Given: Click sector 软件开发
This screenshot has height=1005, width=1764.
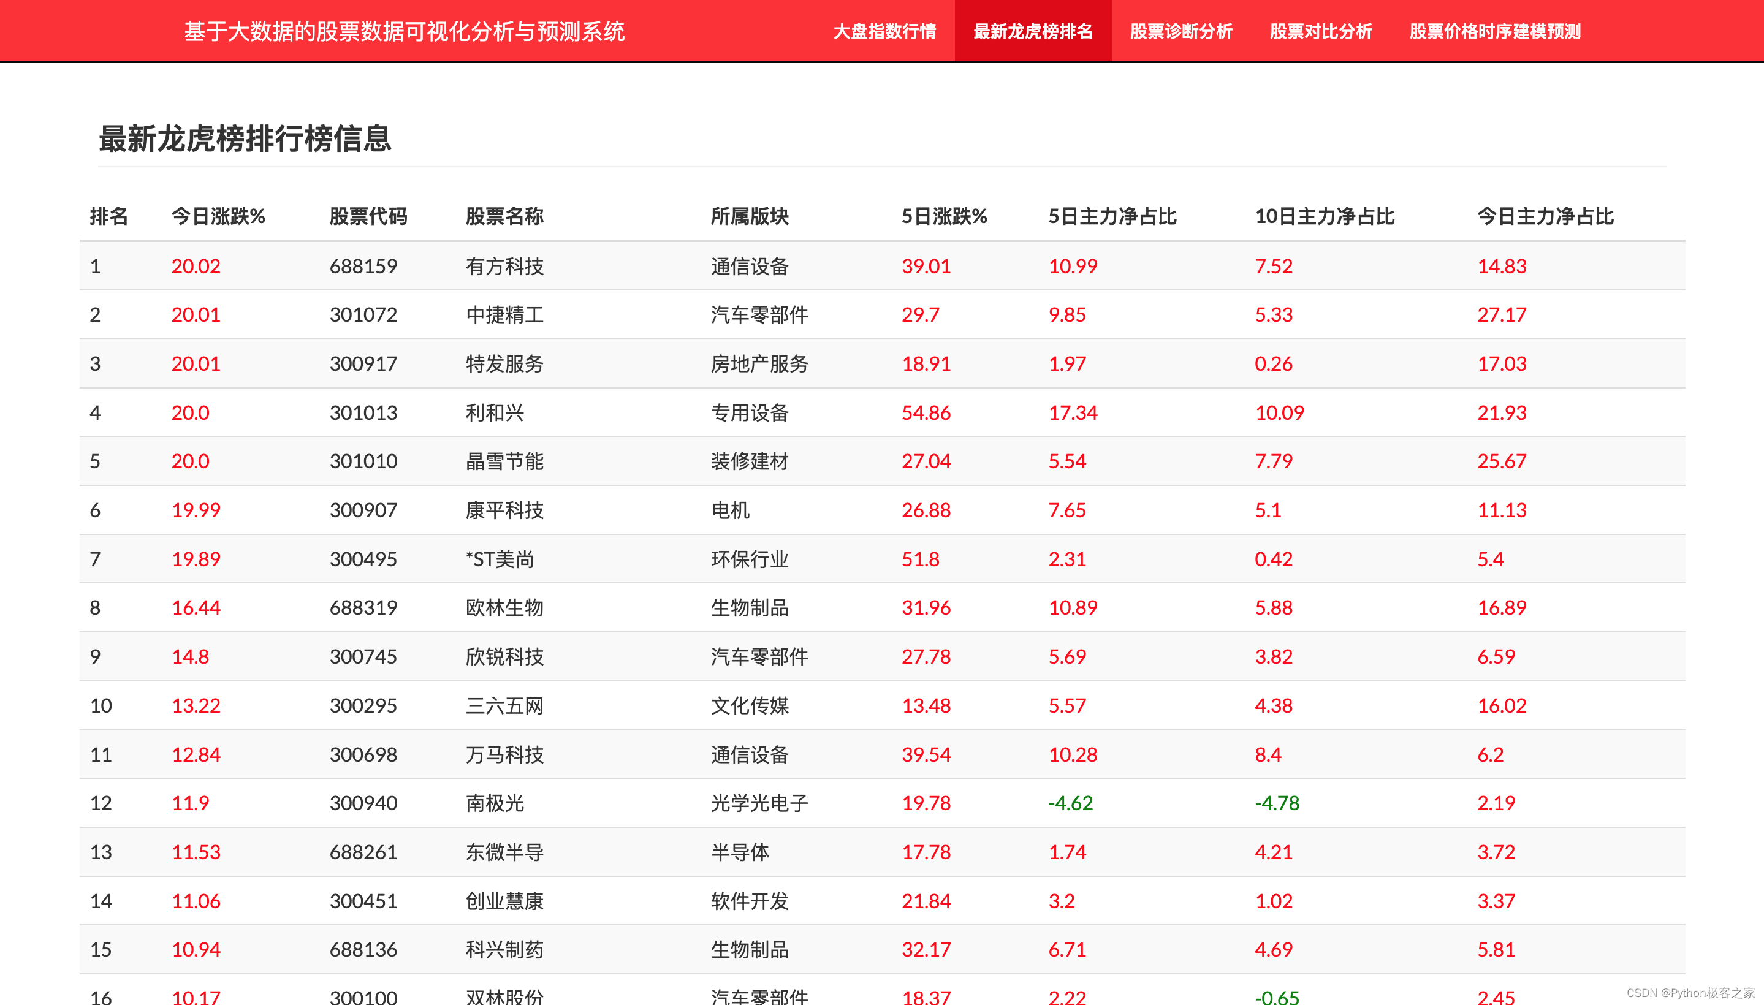Looking at the screenshot, I should tap(750, 901).
